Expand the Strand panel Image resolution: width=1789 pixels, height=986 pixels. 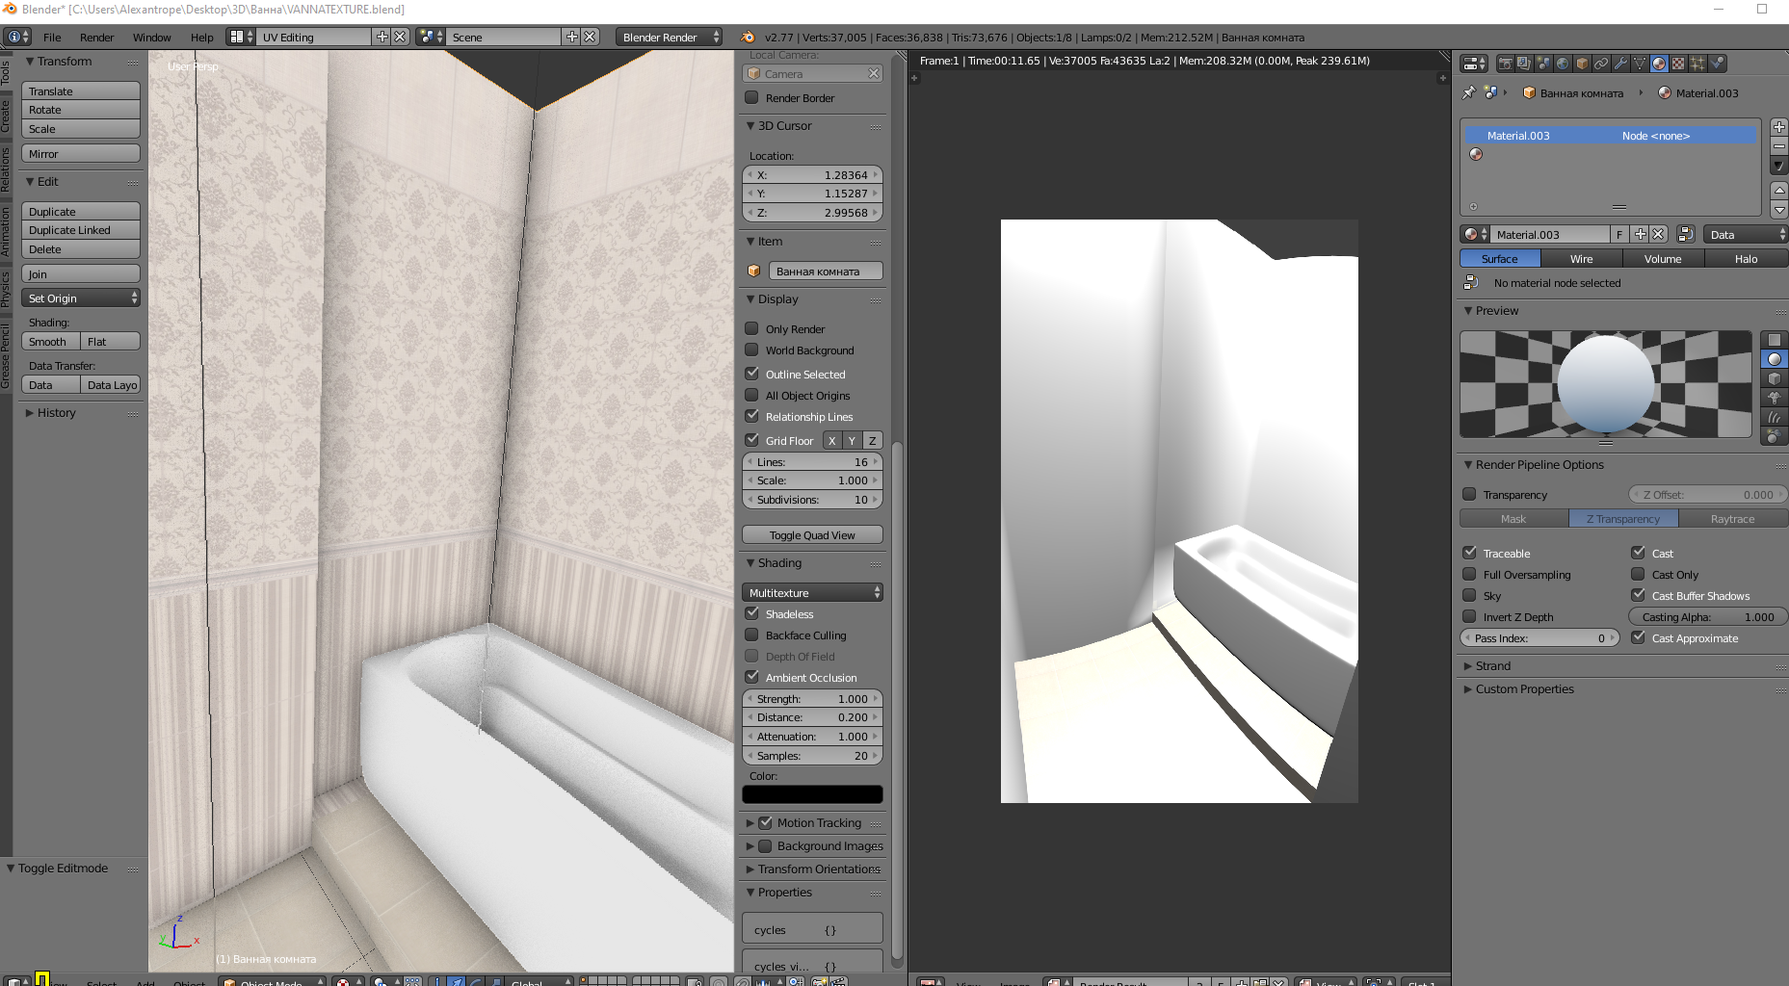(1492, 665)
